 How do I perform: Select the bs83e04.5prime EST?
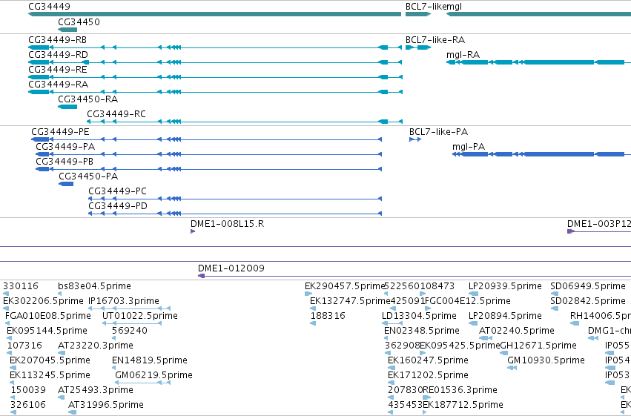click(x=95, y=286)
